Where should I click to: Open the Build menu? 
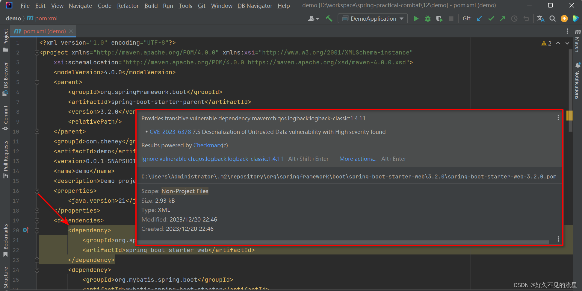click(151, 6)
